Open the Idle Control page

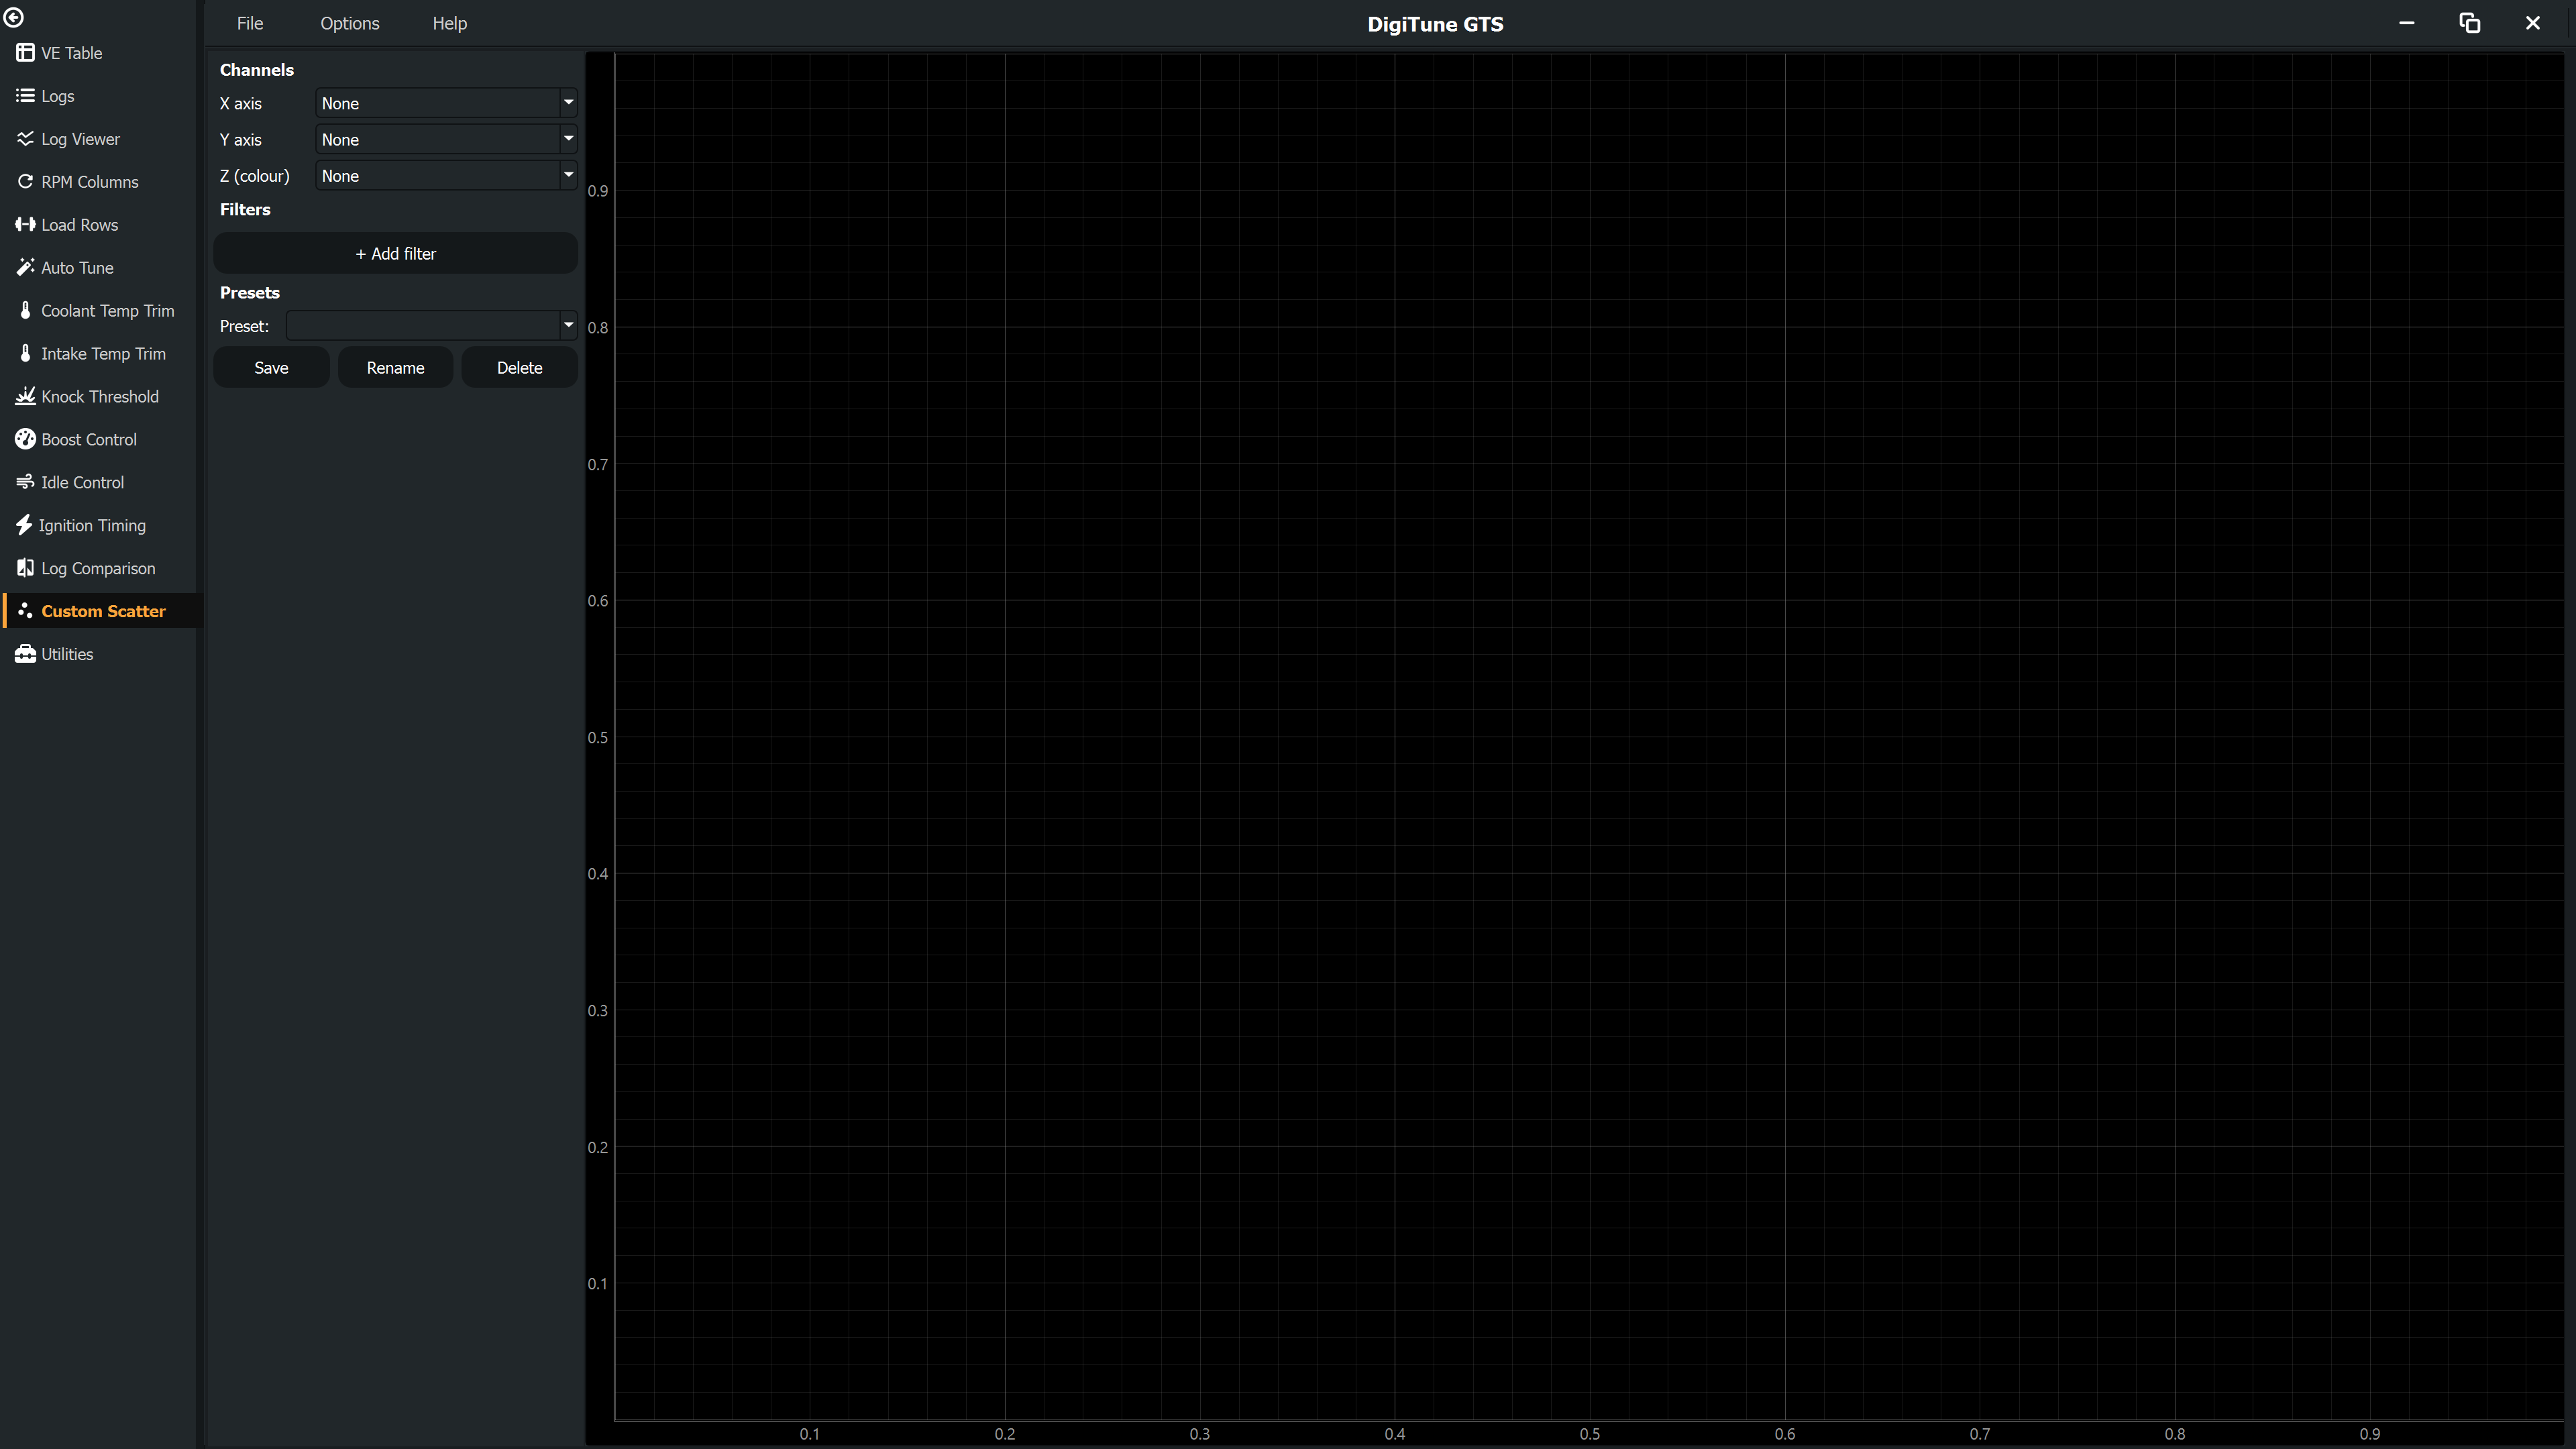point(100,483)
